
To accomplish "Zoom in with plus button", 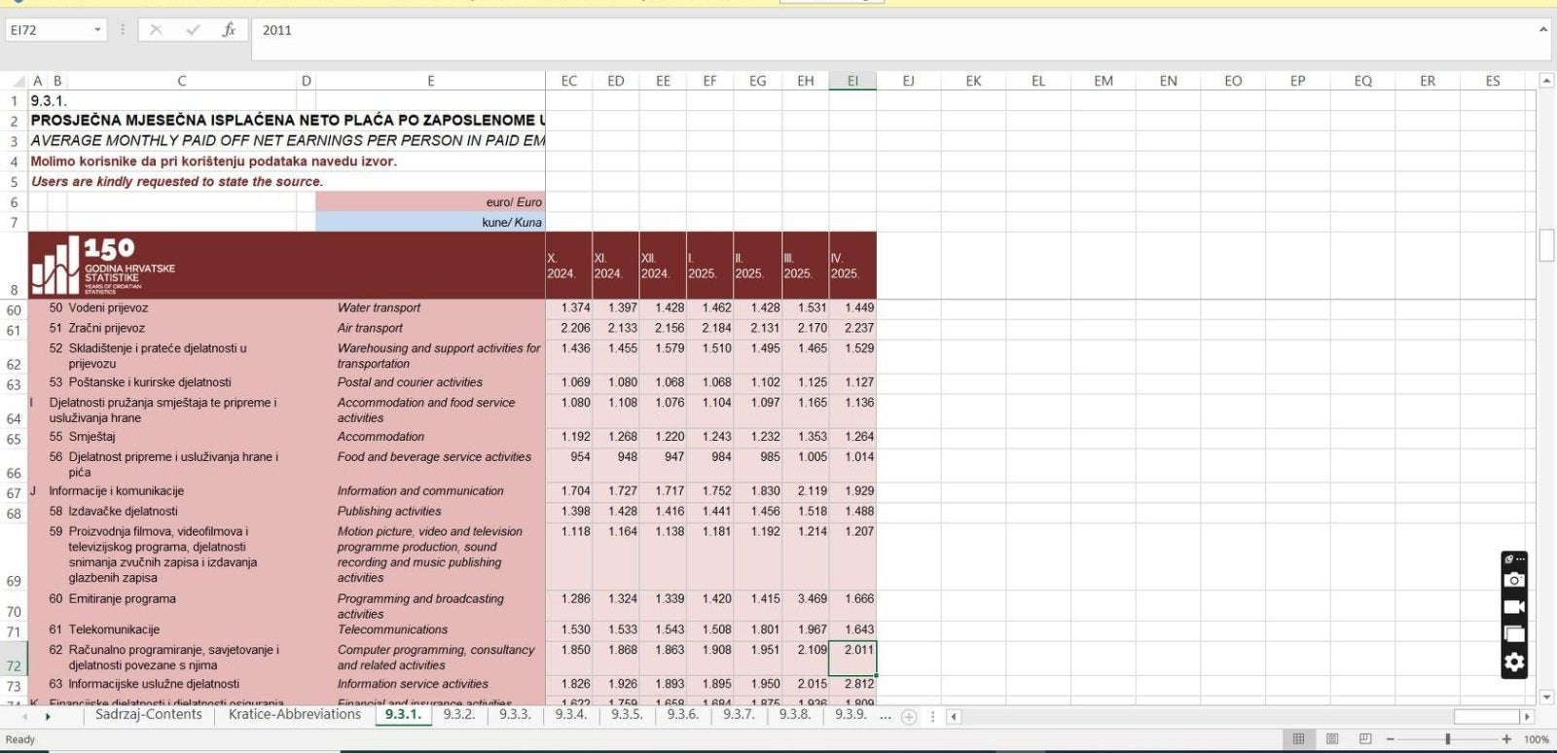I will coord(1506,739).
